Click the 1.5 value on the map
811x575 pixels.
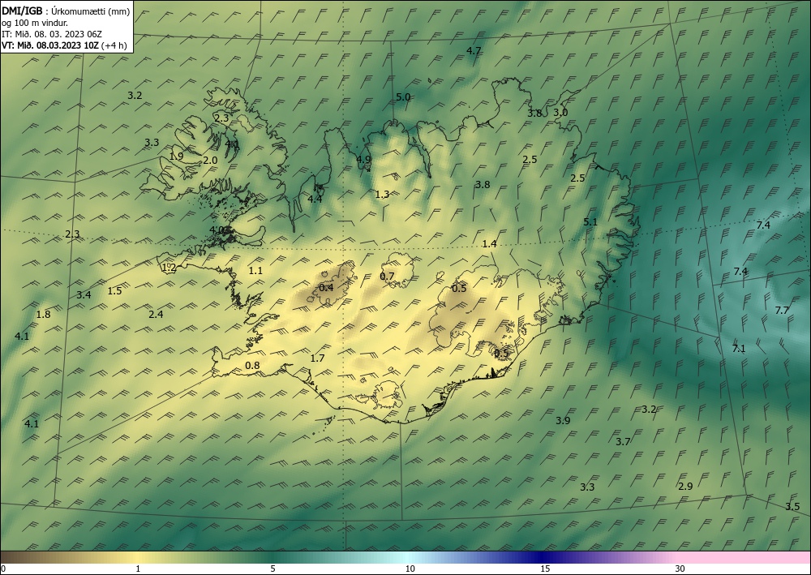[115, 290]
